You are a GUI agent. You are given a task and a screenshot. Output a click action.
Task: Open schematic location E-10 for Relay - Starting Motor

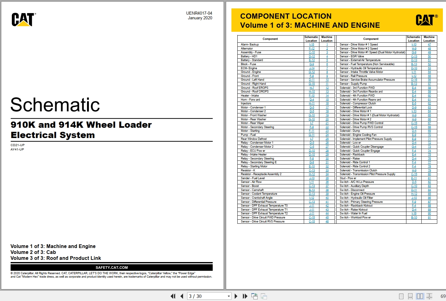pos(312,166)
